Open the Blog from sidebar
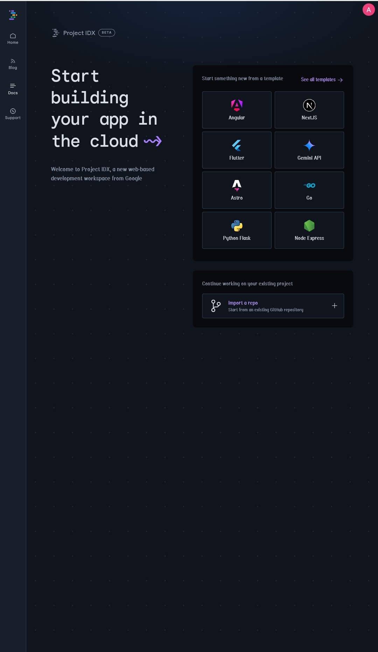Image resolution: width=378 pixels, height=652 pixels. pyautogui.click(x=13, y=64)
